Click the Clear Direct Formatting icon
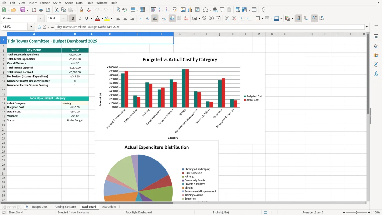This screenshot has width=382, height=215. 89,10
